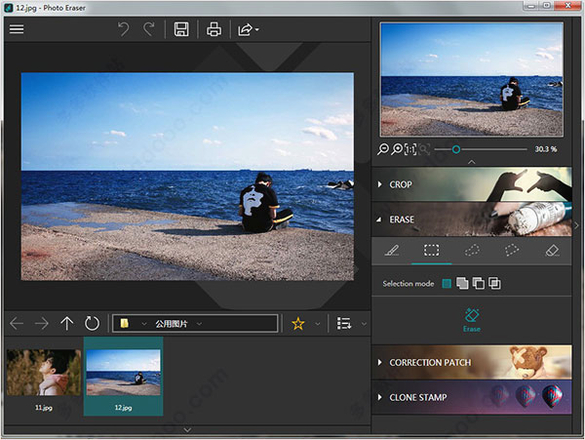
Task: Collapse the navigator preview panel arrow
Action: coord(472,162)
